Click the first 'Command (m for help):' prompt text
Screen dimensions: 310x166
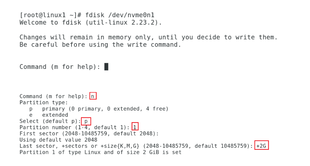[x=60, y=67]
